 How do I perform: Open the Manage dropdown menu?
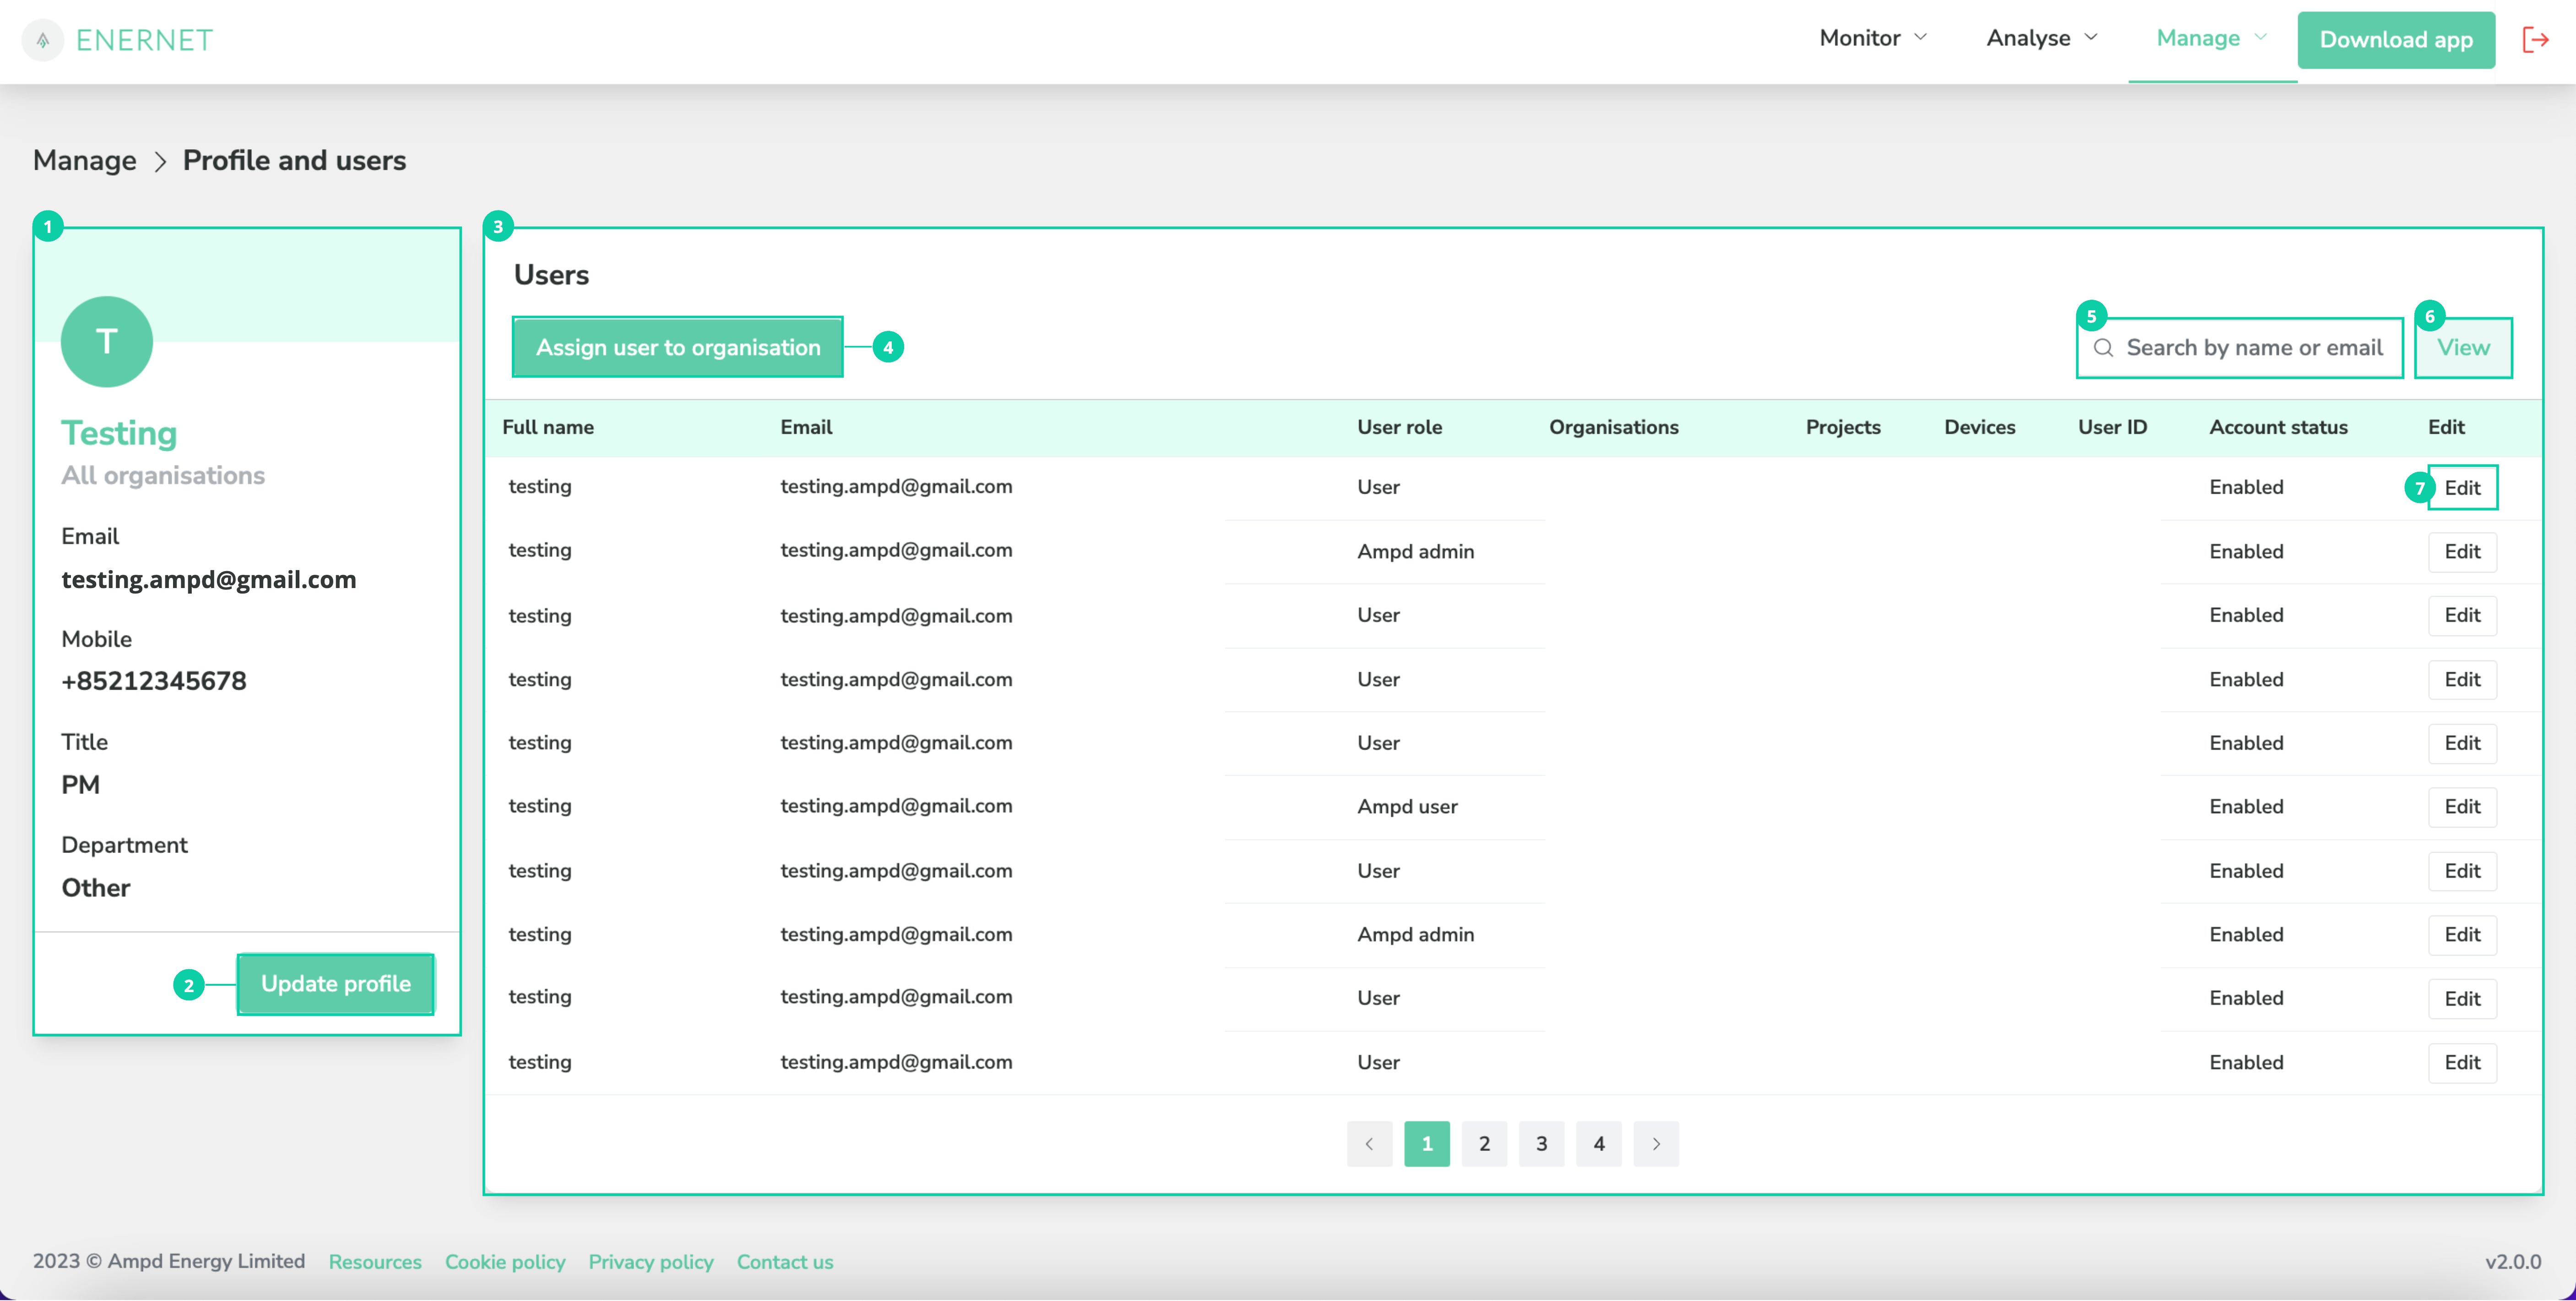(x=2211, y=39)
